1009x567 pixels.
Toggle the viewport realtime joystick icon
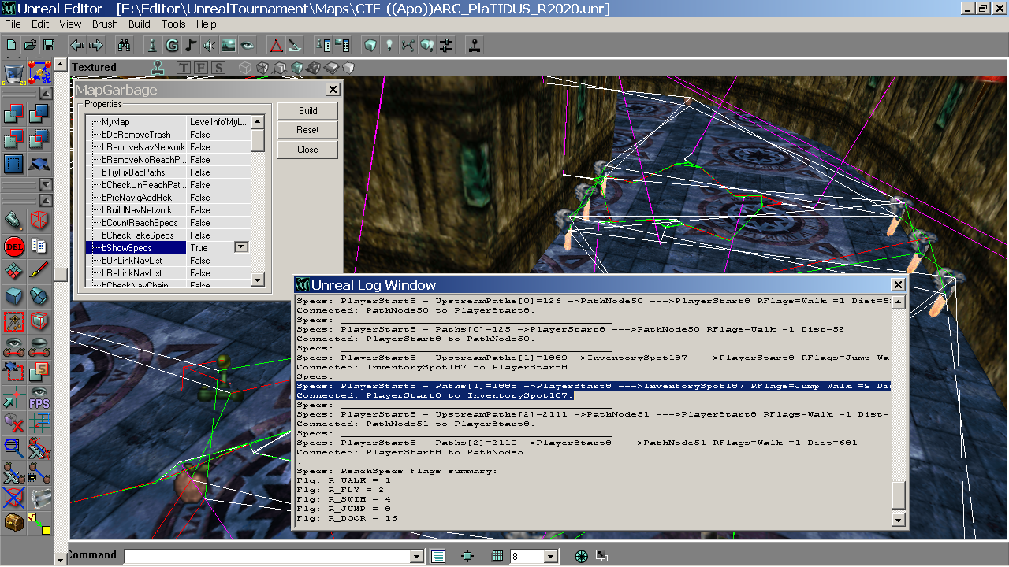158,67
